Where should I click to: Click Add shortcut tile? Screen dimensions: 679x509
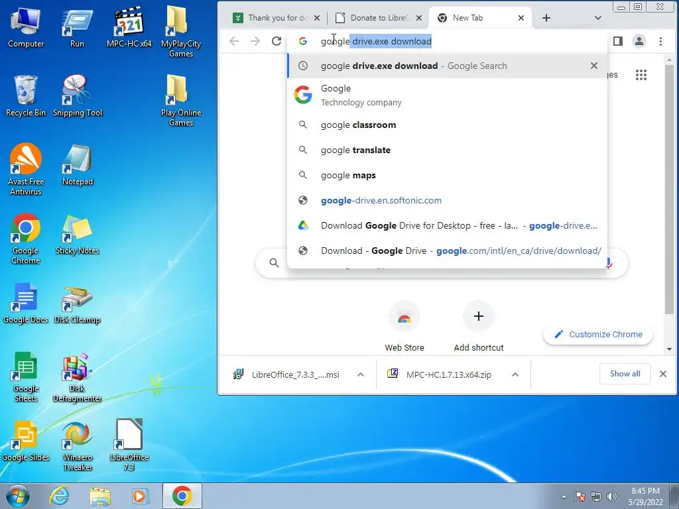pos(479,327)
